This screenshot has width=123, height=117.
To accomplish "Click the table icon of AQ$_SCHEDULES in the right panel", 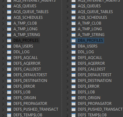I will 73,18.
